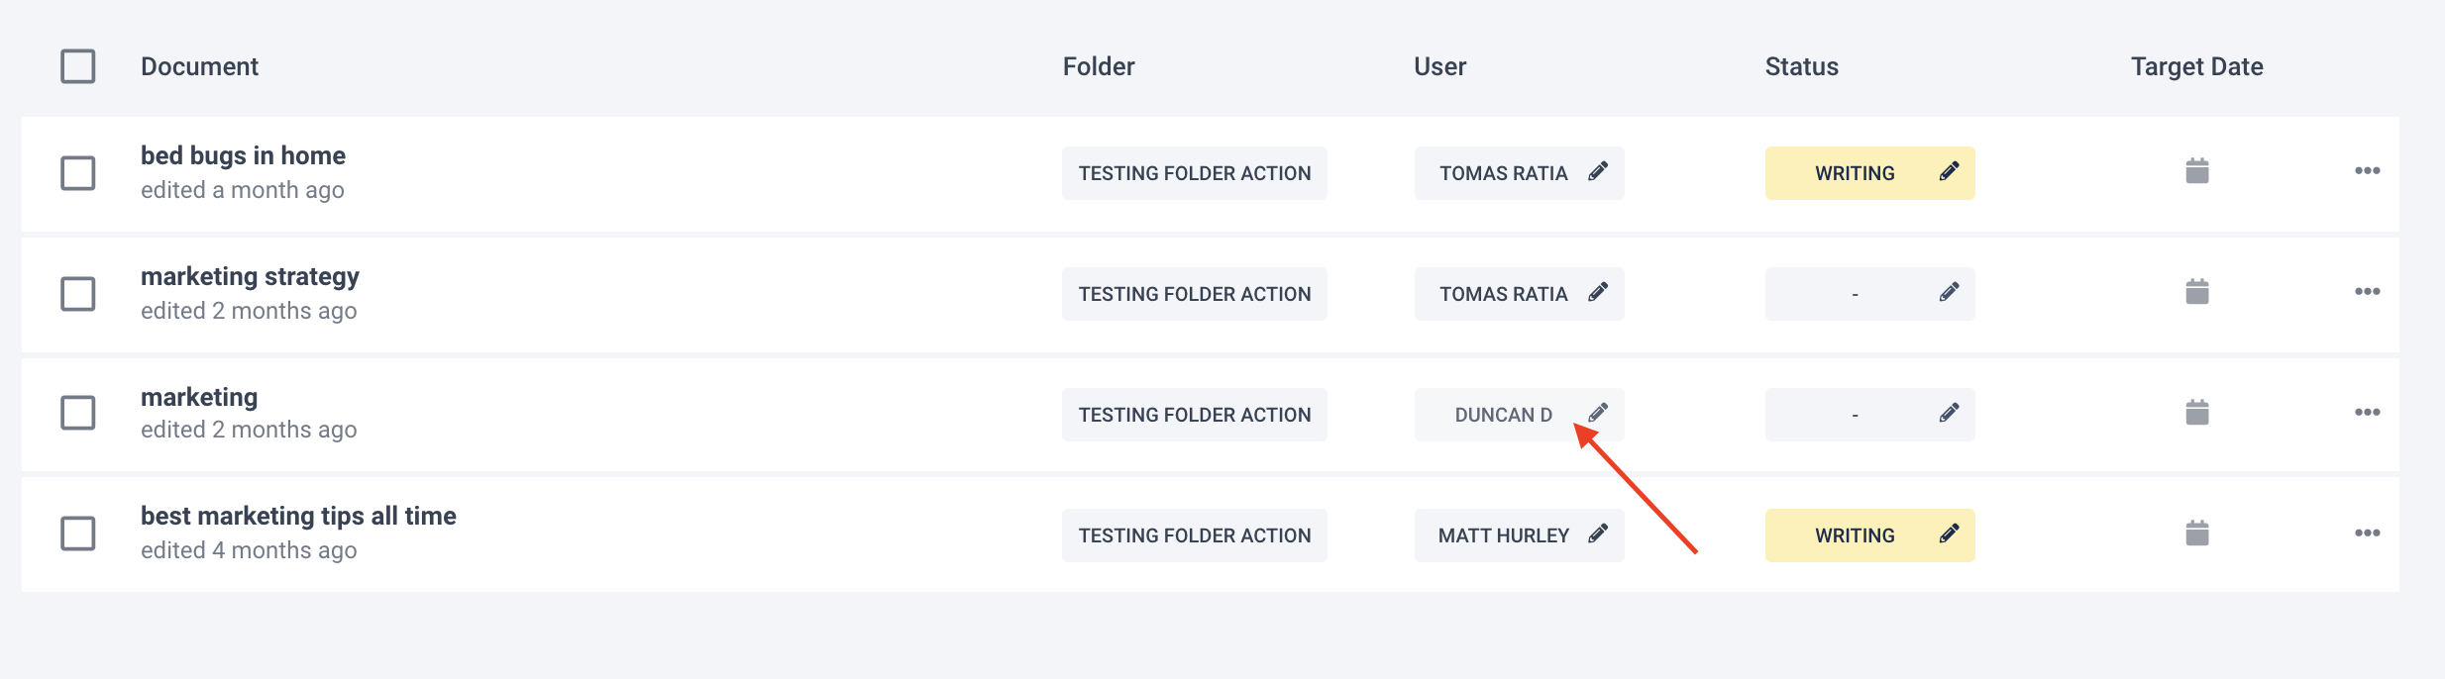Viewport: 2445px width, 679px height.
Task: Edit the status pencil of marketing strategy
Action: [x=1949, y=293]
